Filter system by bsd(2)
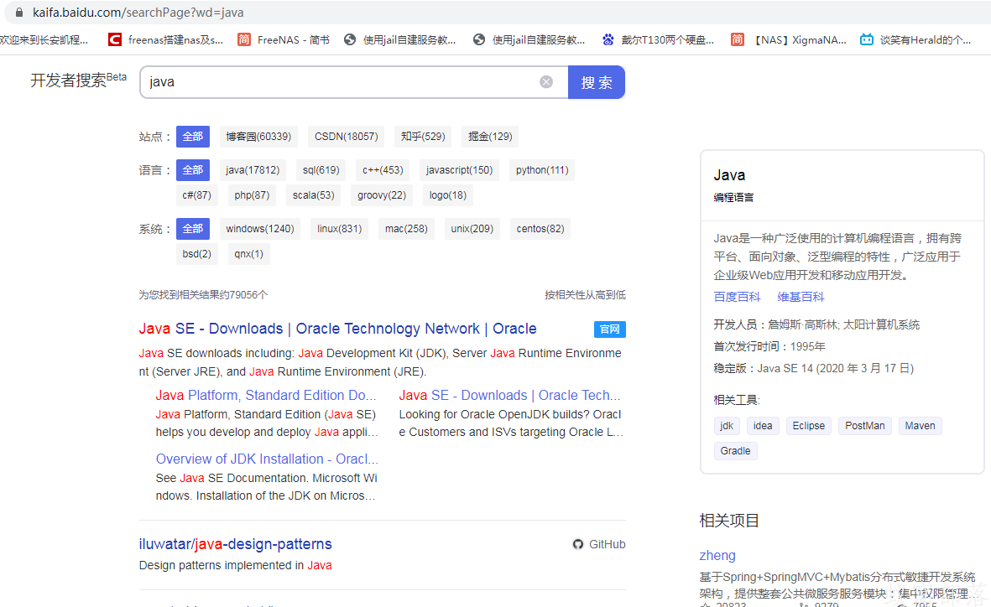This screenshot has height=607, width=991. 197,254
